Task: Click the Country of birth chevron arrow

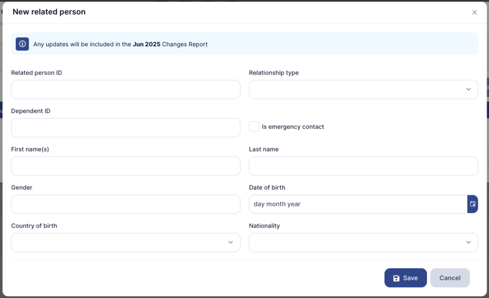Action: point(231,243)
